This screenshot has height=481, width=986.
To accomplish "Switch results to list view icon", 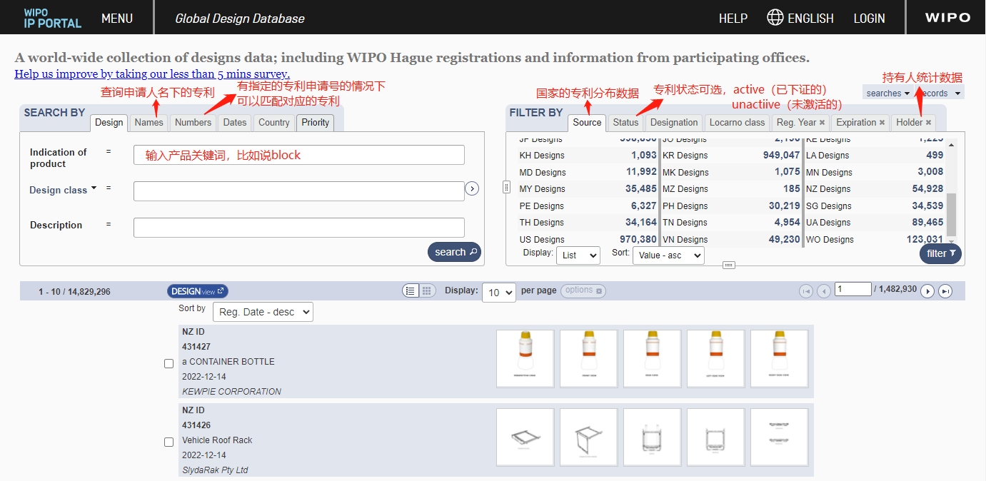I will pos(411,290).
